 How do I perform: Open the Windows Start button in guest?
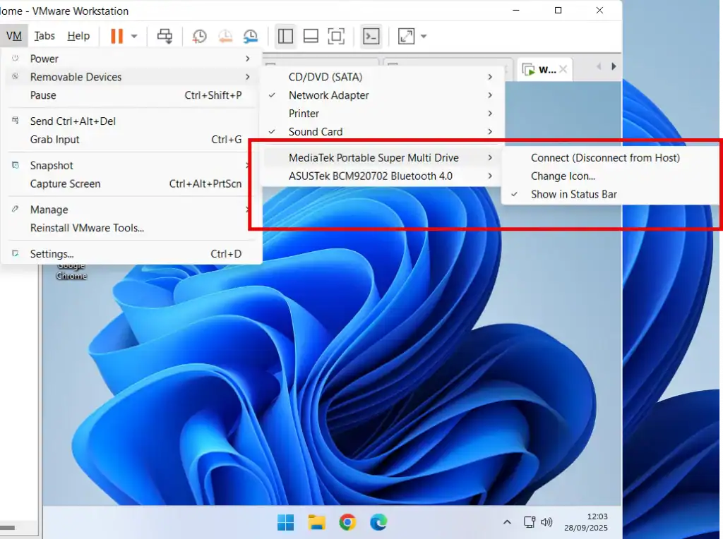coord(286,522)
